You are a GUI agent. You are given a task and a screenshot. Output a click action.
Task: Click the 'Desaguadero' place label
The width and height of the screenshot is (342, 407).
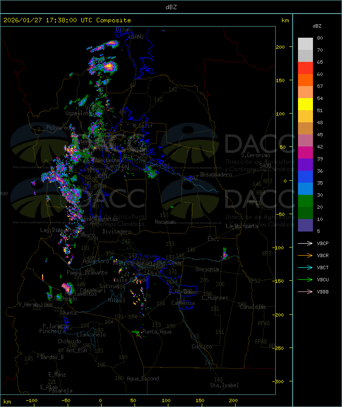[216, 174]
